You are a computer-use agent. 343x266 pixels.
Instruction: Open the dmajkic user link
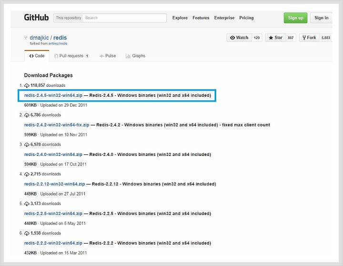(x=39, y=38)
